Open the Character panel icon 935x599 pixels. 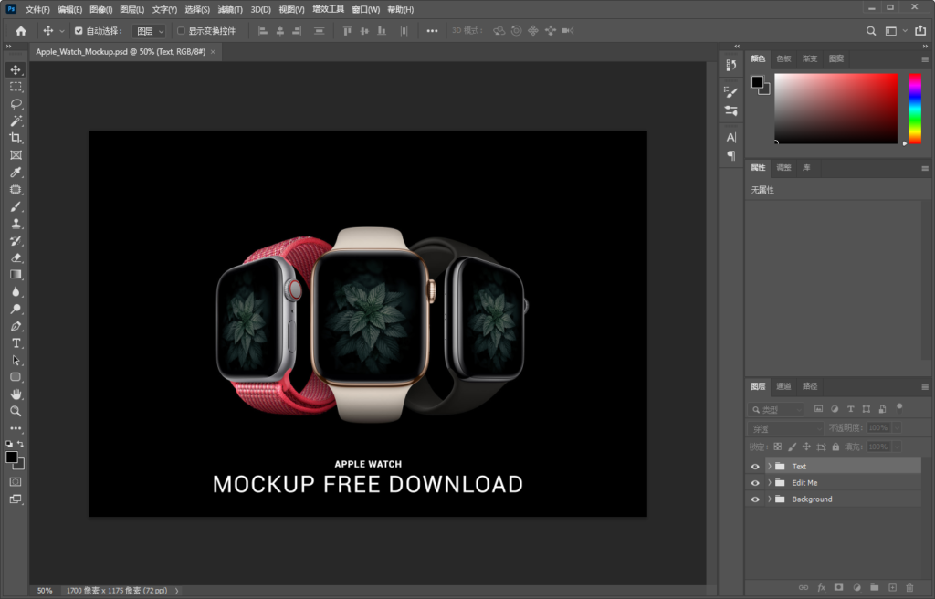tap(731, 137)
